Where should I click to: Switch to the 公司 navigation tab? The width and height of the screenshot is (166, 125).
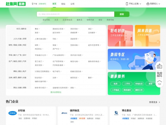pos(72,4)
